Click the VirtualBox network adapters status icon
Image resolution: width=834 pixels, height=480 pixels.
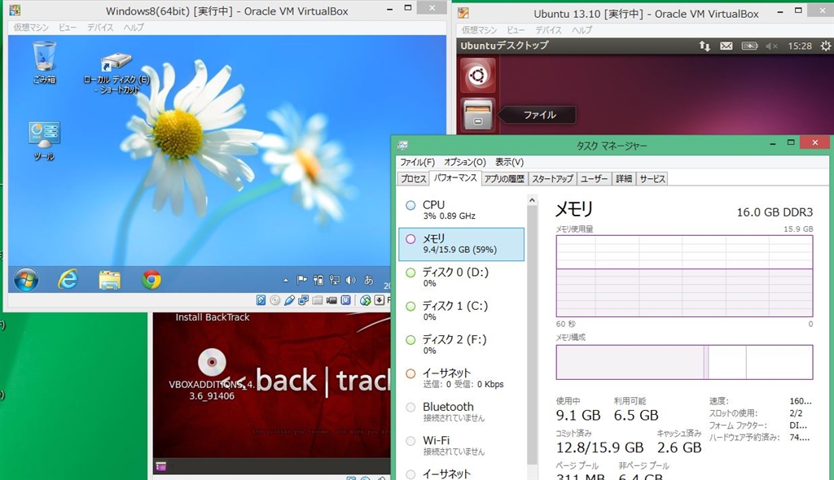[303, 300]
